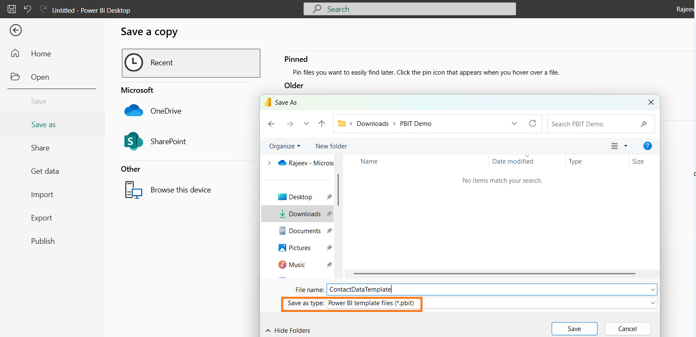Screen dimensions: 696x337
Task: Expand the Rajeev OneDrive tree node
Action: [x=269, y=163]
